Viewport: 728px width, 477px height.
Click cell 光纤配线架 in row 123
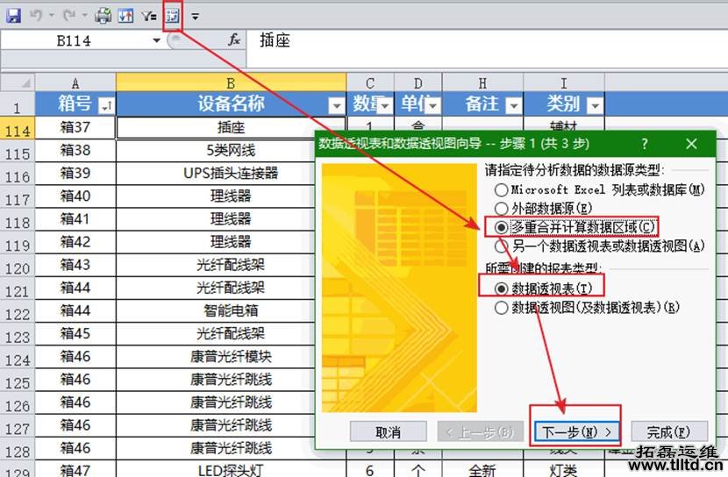[x=232, y=334]
